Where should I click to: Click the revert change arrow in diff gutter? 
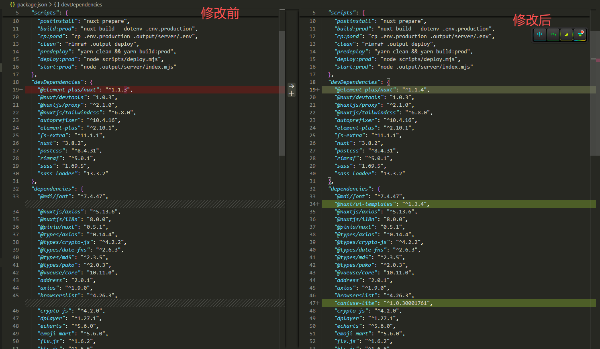(292, 86)
